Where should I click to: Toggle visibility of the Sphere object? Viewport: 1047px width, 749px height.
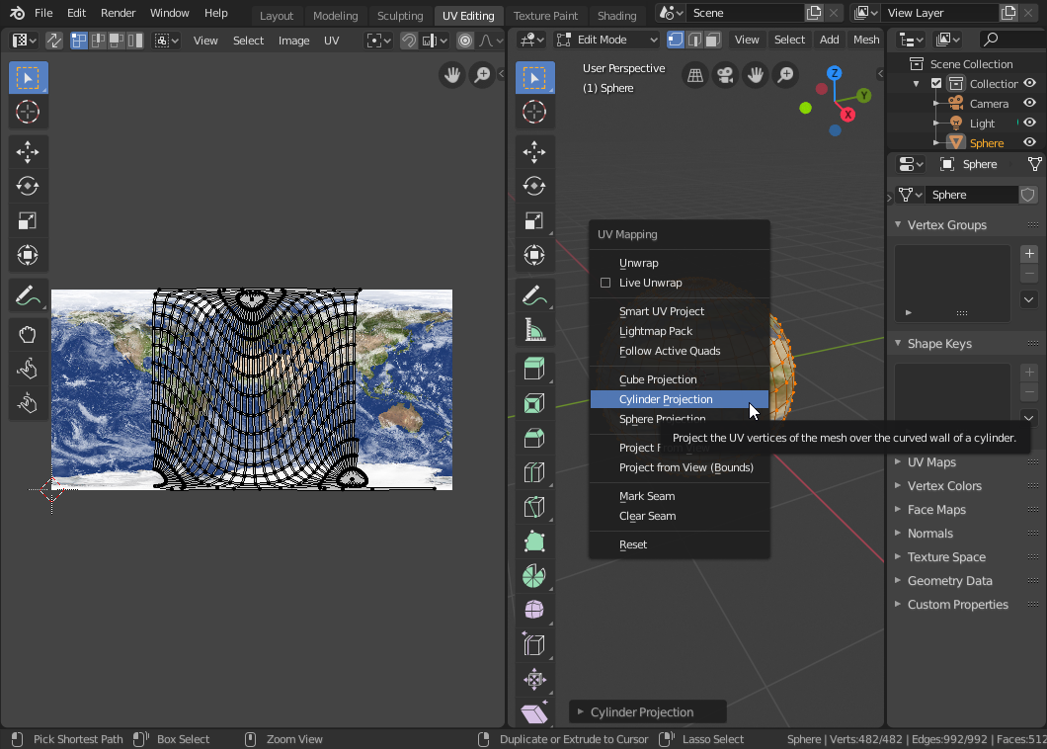coord(1029,142)
